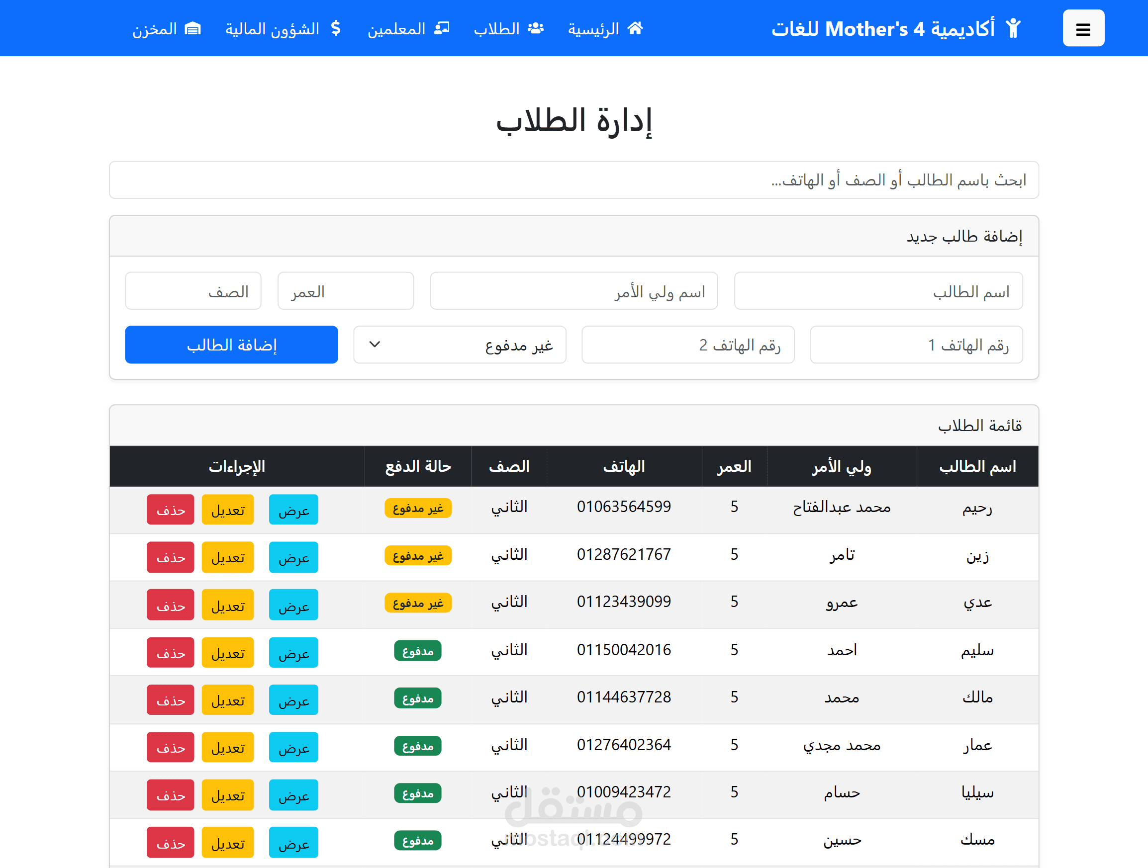1148x868 pixels.
Task: Delete student عدي row
Action: [170, 605]
